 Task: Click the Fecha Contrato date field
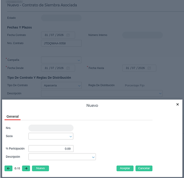click(58, 35)
